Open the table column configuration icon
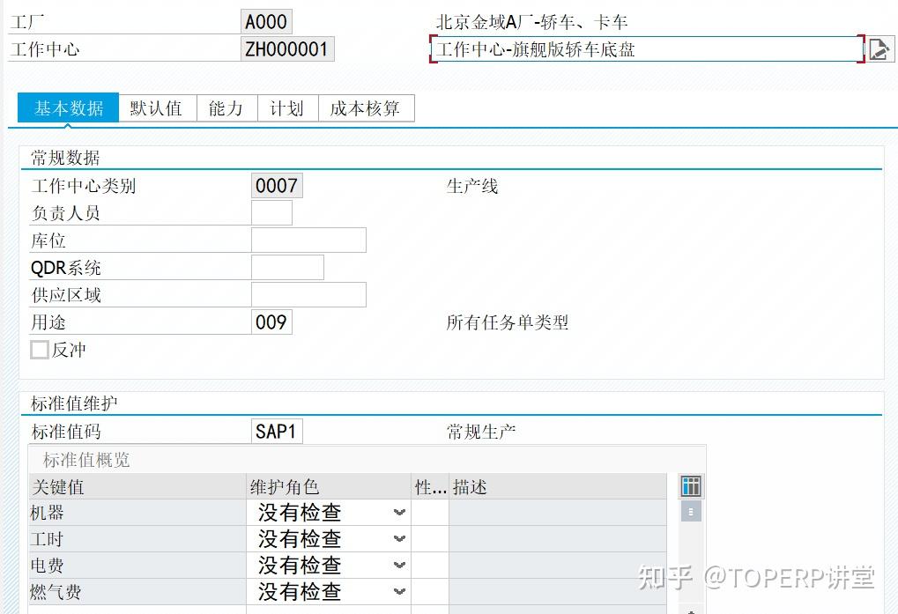Screen dimensions: 898x614 click(691, 485)
